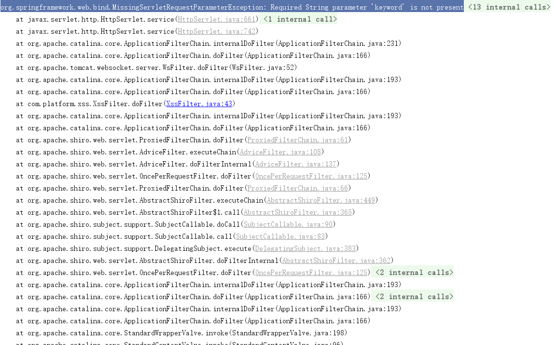Open the SubjectCallable.java:83 link
This screenshot has width=557, height=345.
[280, 236]
